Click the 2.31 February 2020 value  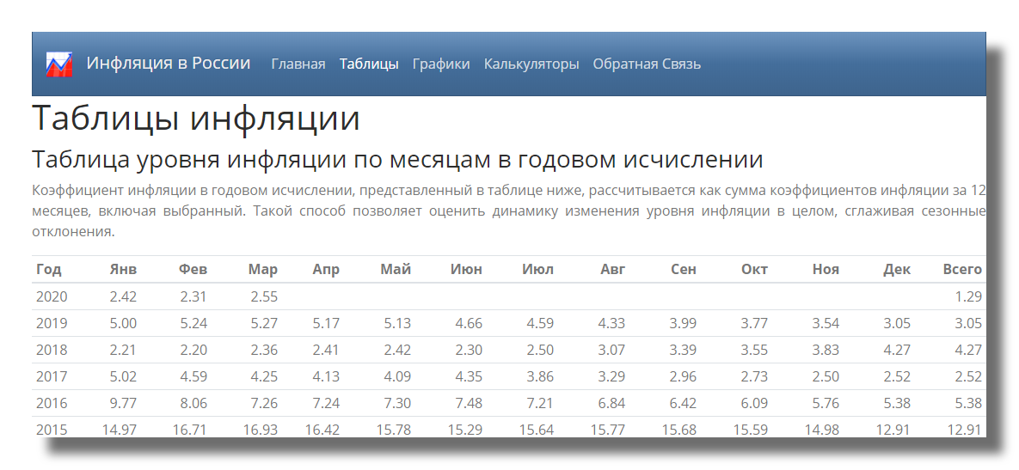(x=193, y=296)
